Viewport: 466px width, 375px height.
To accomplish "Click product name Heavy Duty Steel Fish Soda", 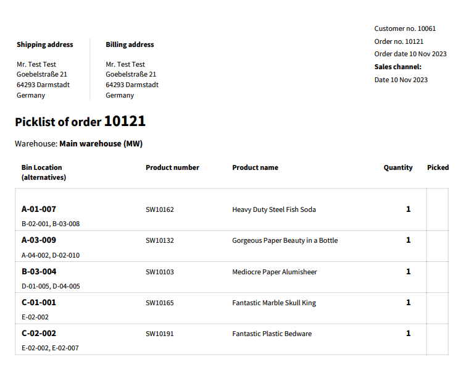I will tap(273, 209).
